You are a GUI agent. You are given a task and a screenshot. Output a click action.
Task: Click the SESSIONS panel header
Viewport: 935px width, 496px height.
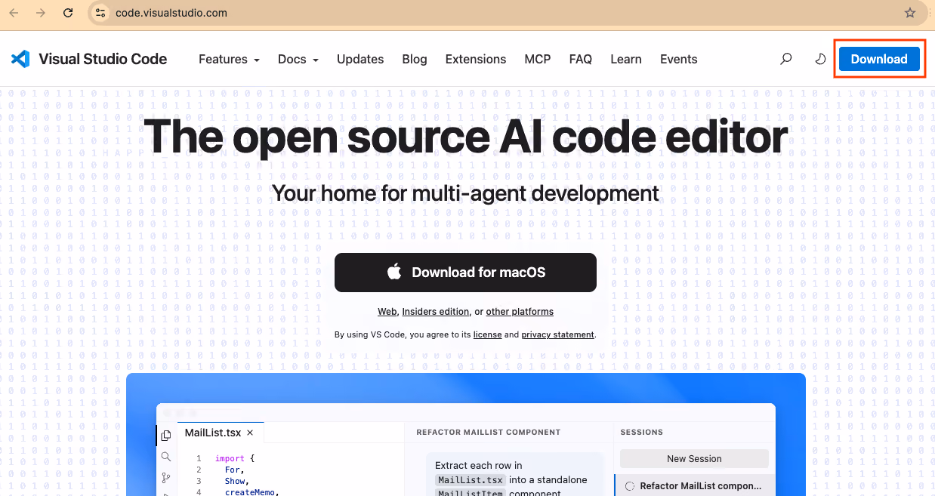coord(642,433)
